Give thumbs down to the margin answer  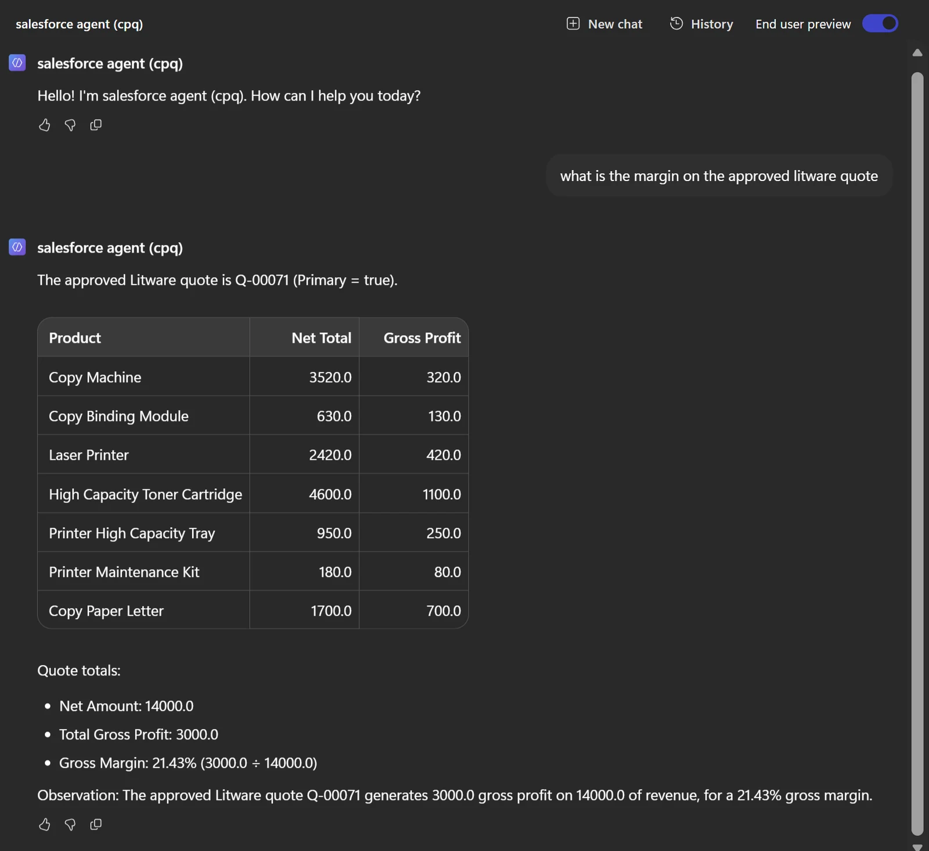(70, 824)
